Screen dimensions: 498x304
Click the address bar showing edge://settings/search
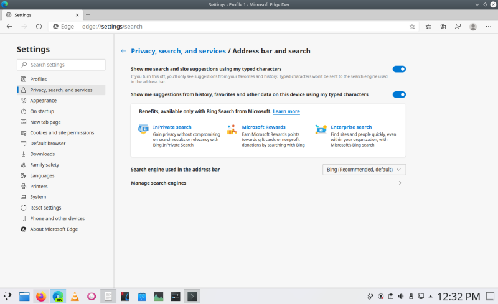pos(233,27)
